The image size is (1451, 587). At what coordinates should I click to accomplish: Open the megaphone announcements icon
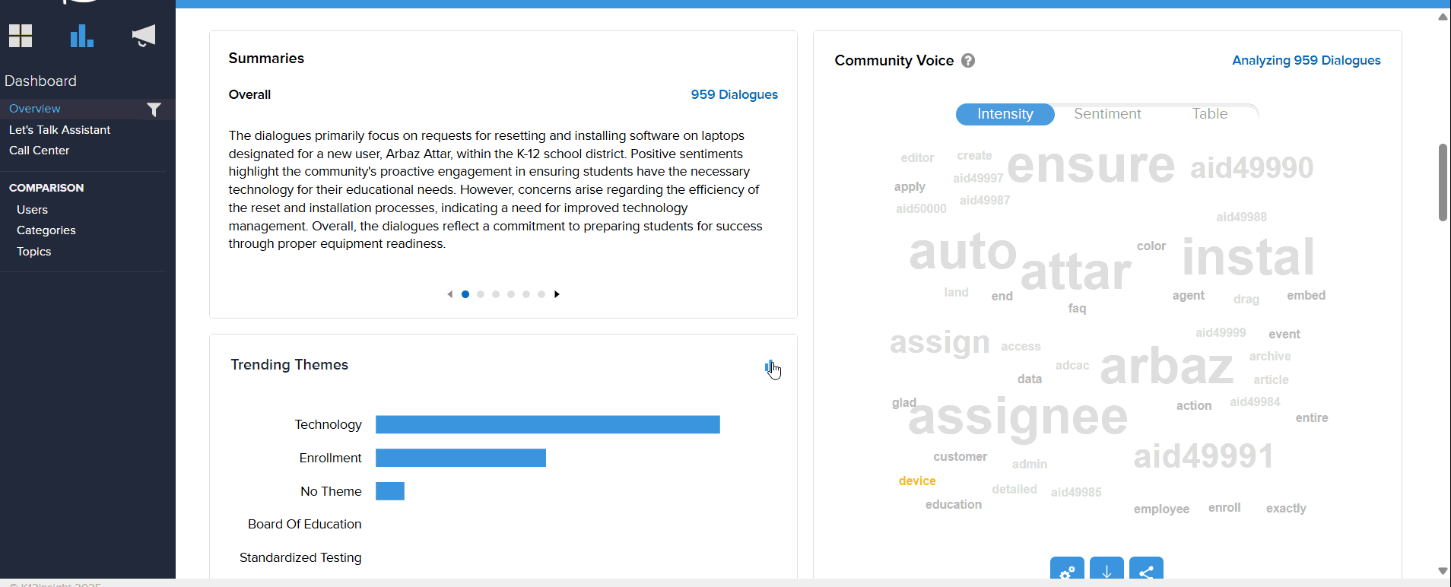tap(143, 36)
